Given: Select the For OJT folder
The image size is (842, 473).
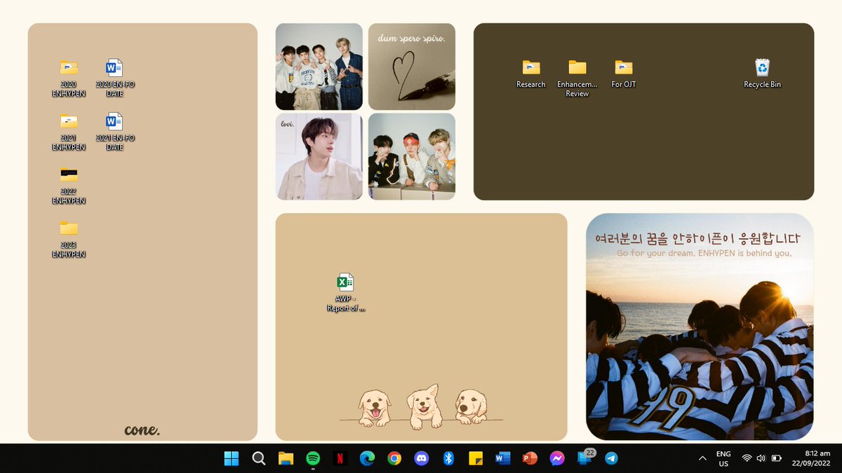Looking at the screenshot, I should tap(623, 73).
